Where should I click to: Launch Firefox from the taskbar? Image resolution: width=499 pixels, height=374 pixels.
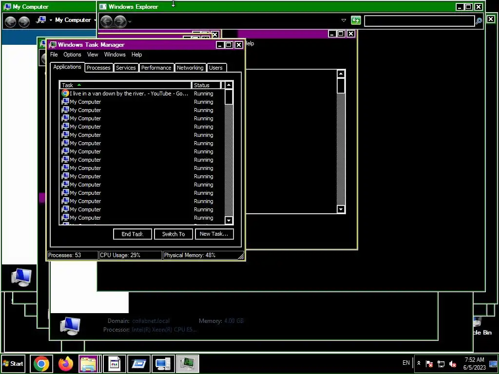[x=66, y=363]
